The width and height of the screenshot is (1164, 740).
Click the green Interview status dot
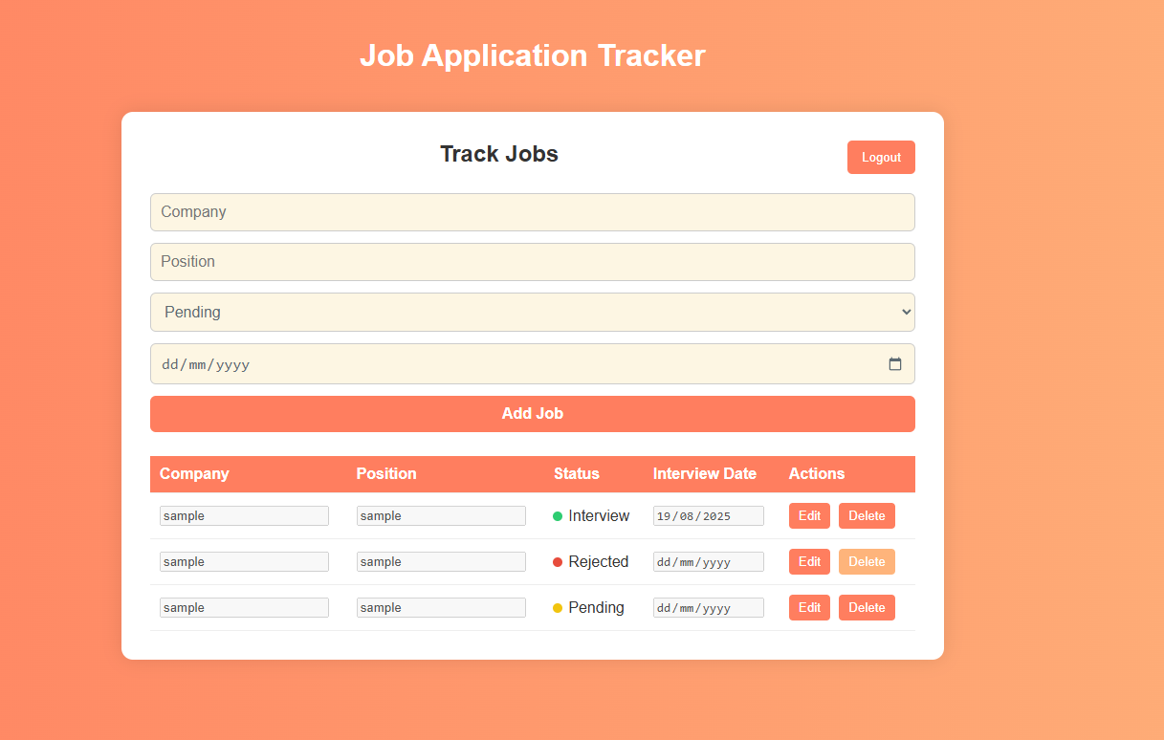click(x=558, y=516)
